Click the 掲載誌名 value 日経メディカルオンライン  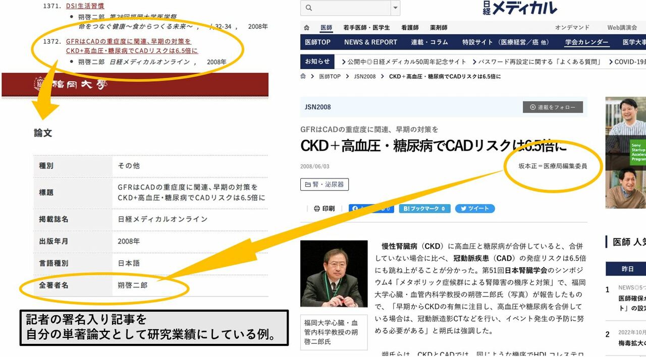pyautogui.click(x=163, y=219)
